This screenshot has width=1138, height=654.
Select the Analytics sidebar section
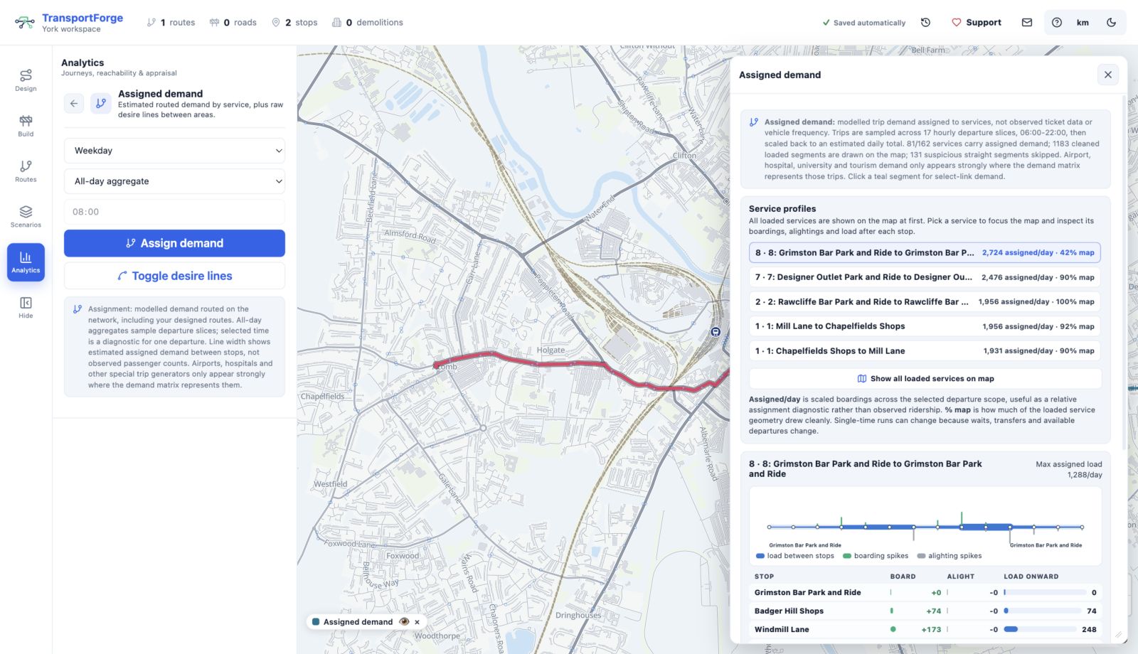tap(26, 262)
